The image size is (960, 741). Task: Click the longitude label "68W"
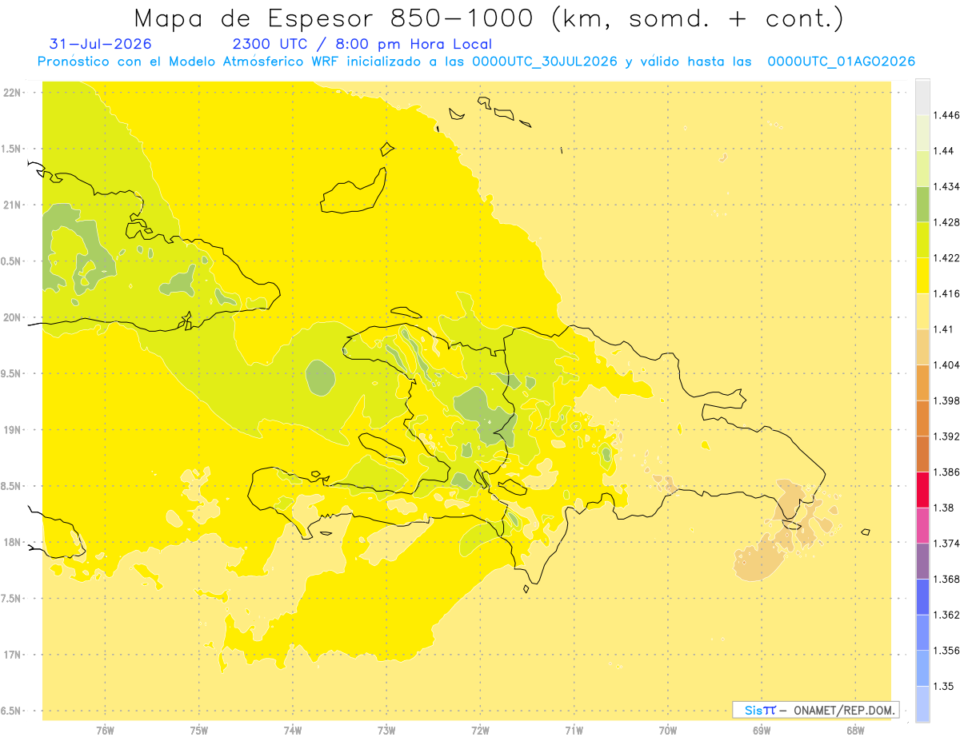854,730
